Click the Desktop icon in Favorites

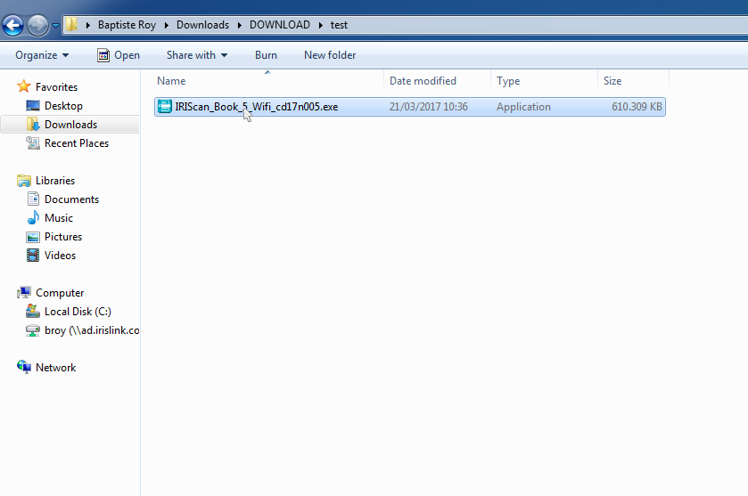pyautogui.click(x=33, y=105)
